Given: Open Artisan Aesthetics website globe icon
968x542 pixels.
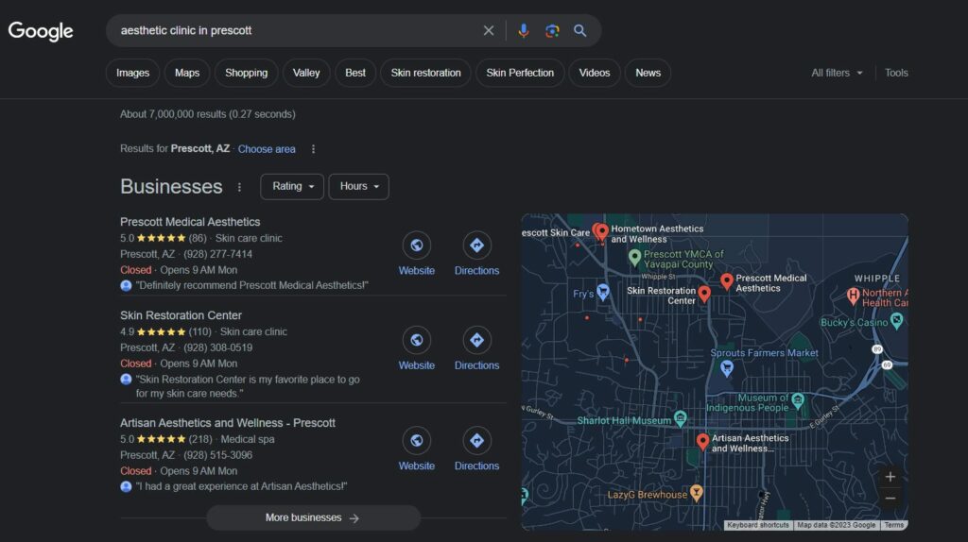Looking at the screenshot, I should click(x=416, y=440).
